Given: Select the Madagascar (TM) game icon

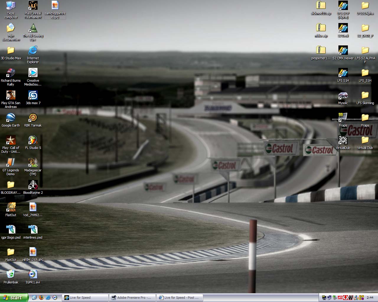Looking at the screenshot, I should 33,167.
